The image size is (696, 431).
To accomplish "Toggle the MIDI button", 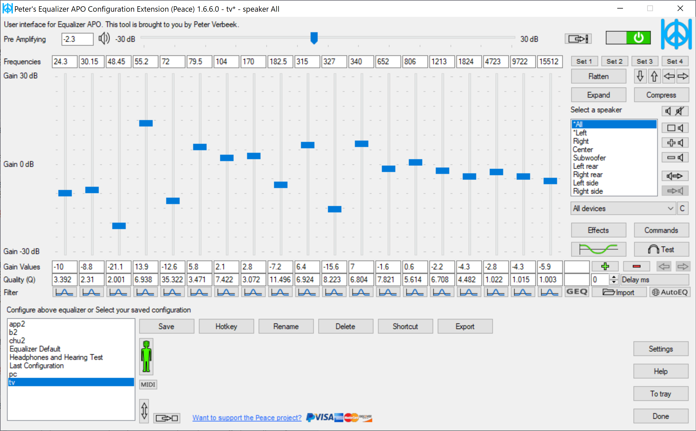I will tap(148, 385).
